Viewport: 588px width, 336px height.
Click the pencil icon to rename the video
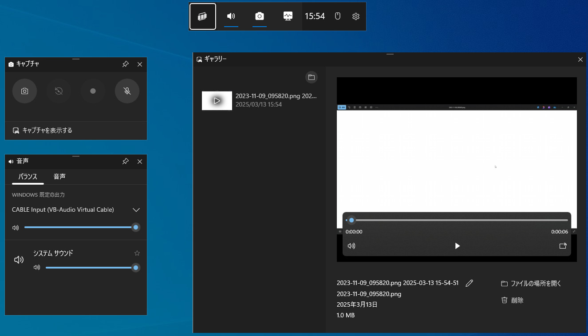(469, 283)
